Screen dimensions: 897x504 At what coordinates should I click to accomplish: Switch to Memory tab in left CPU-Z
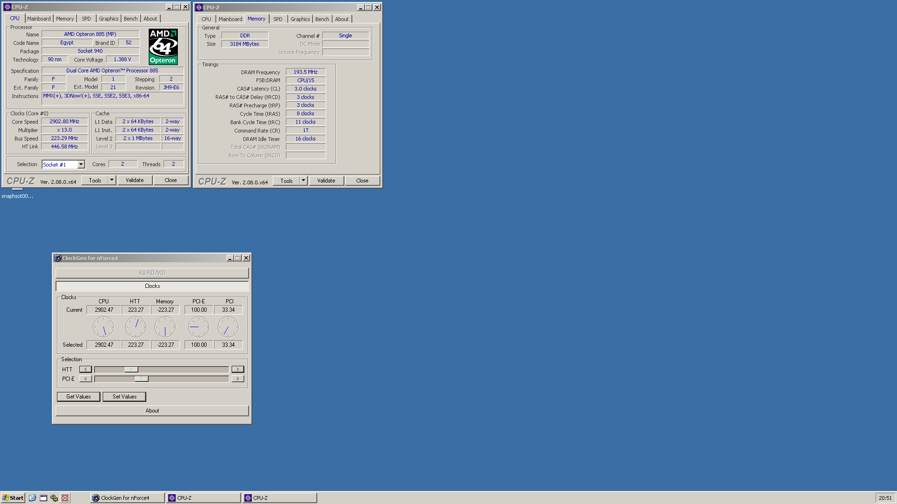65,19
